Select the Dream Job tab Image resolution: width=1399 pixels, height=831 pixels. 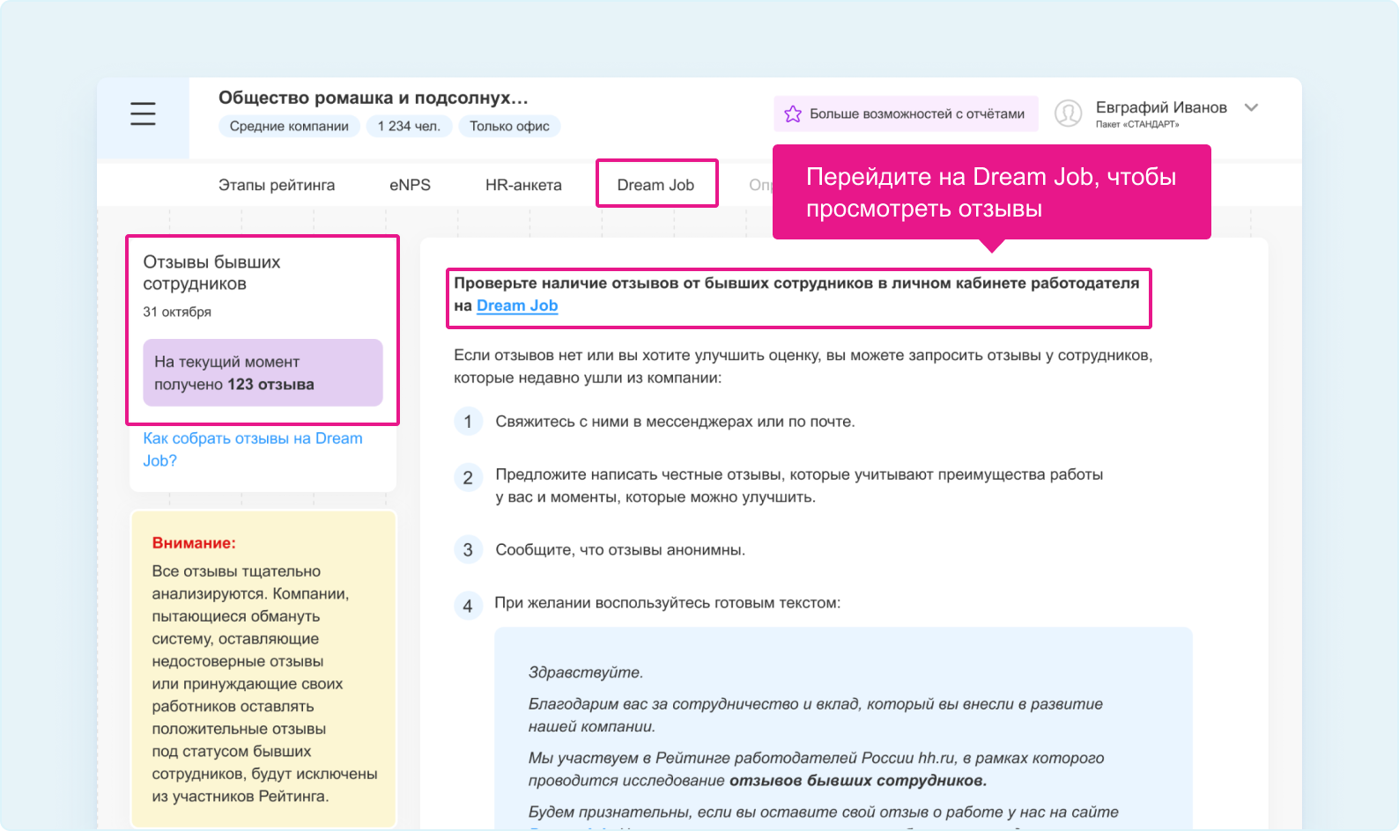coord(655,185)
